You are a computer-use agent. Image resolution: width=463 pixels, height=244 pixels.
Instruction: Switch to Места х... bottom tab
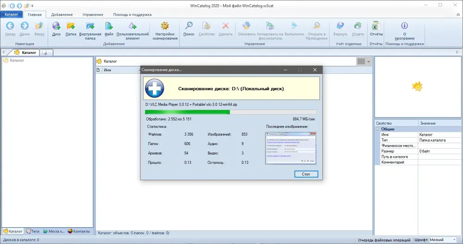point(54,231)
